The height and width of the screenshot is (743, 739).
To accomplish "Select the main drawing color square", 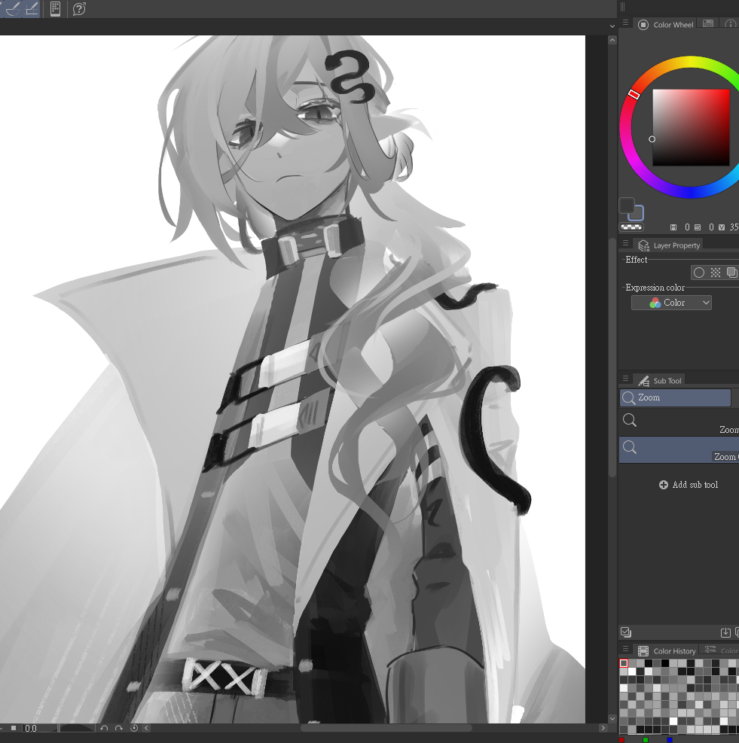I will [x=627, y=205].
